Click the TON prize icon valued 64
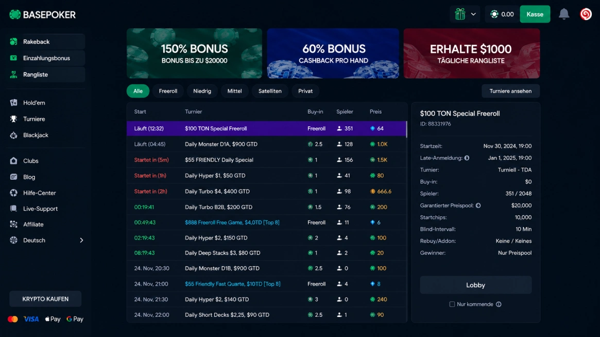 (x=372, y=128)
